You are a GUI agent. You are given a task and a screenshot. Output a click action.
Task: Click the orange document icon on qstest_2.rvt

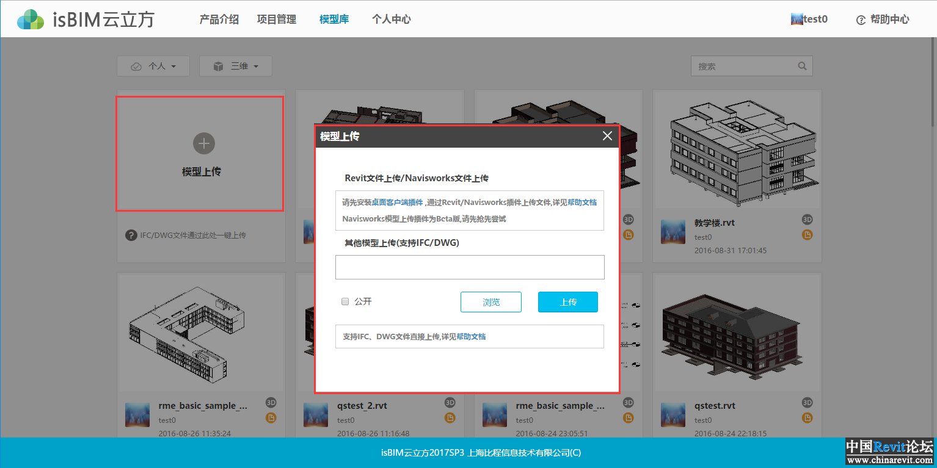[450, 417]
